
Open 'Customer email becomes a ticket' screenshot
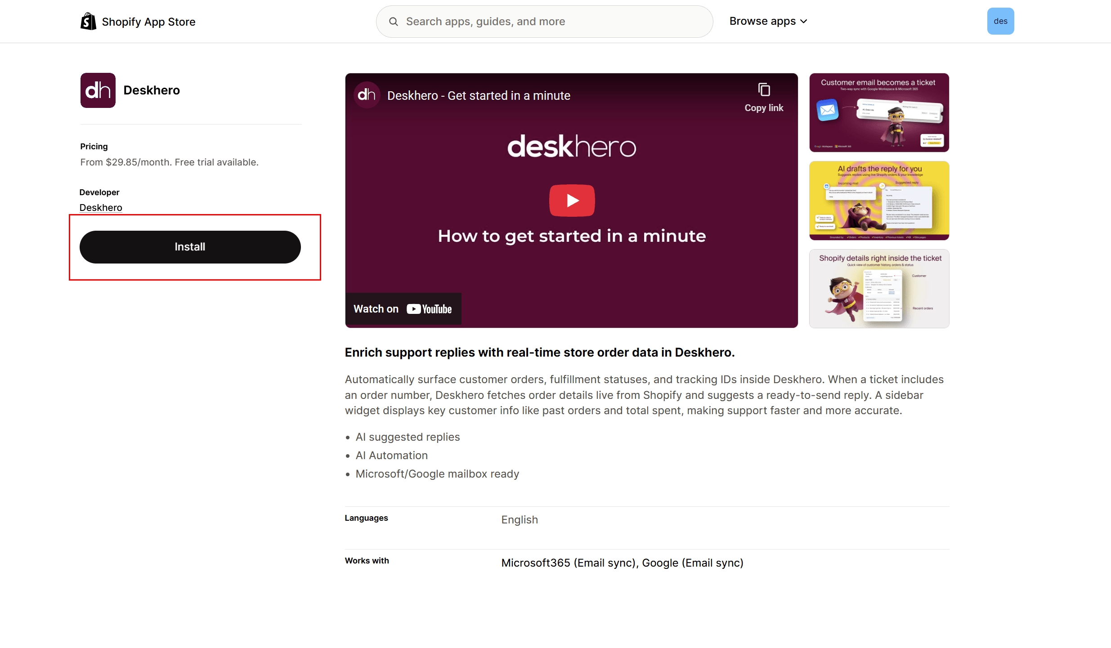click(x=879, y=112)
